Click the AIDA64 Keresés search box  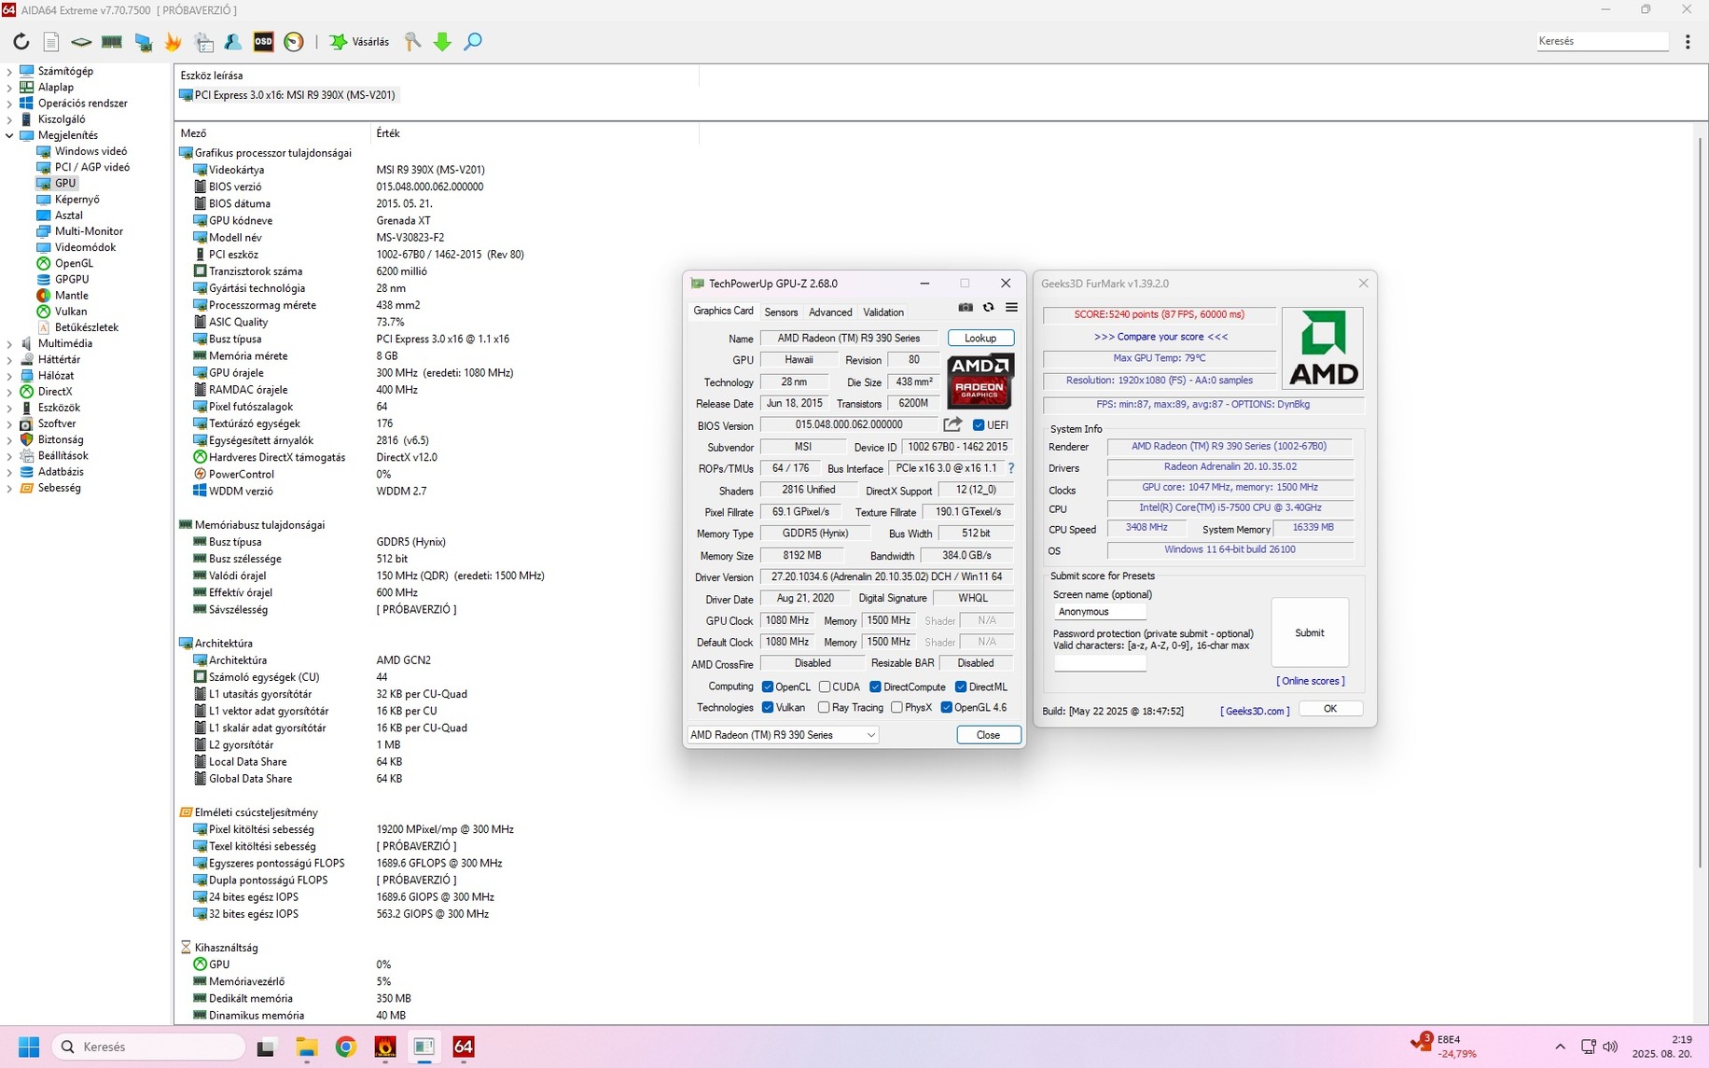(1603, 41)
